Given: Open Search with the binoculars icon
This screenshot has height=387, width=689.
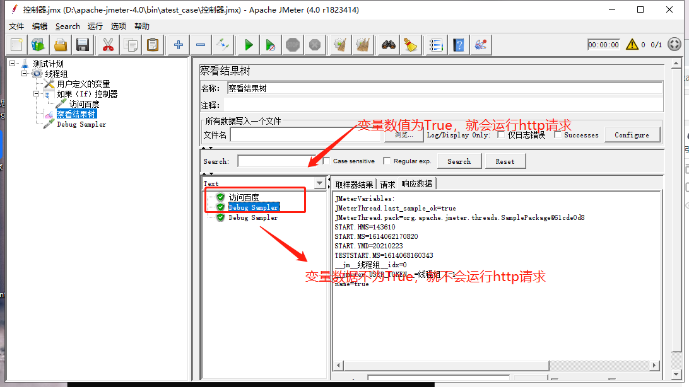Looking at the screenshot, I should 389,45.
